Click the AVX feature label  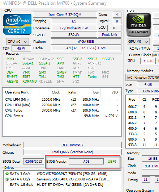coord(61,63)
